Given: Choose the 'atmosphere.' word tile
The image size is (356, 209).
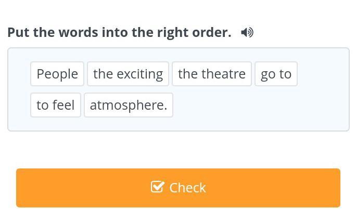Looking at the screenshot, I should 129,105.
